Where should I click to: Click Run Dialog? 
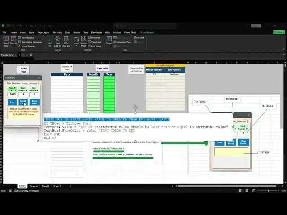tap(95, 46)
